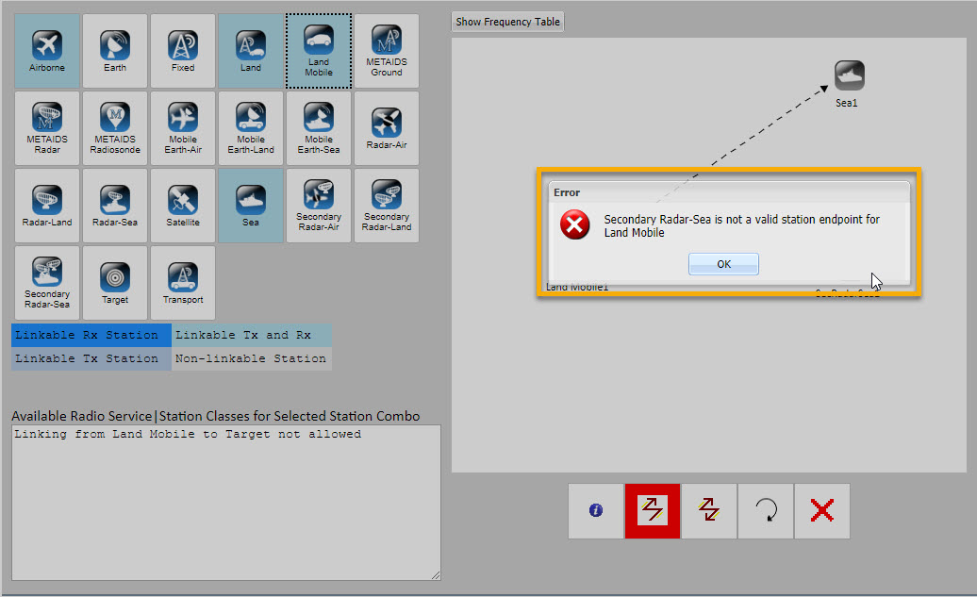
Task: Click the Linkable Tx and Rx legend
Action: (x=252, y=335)
